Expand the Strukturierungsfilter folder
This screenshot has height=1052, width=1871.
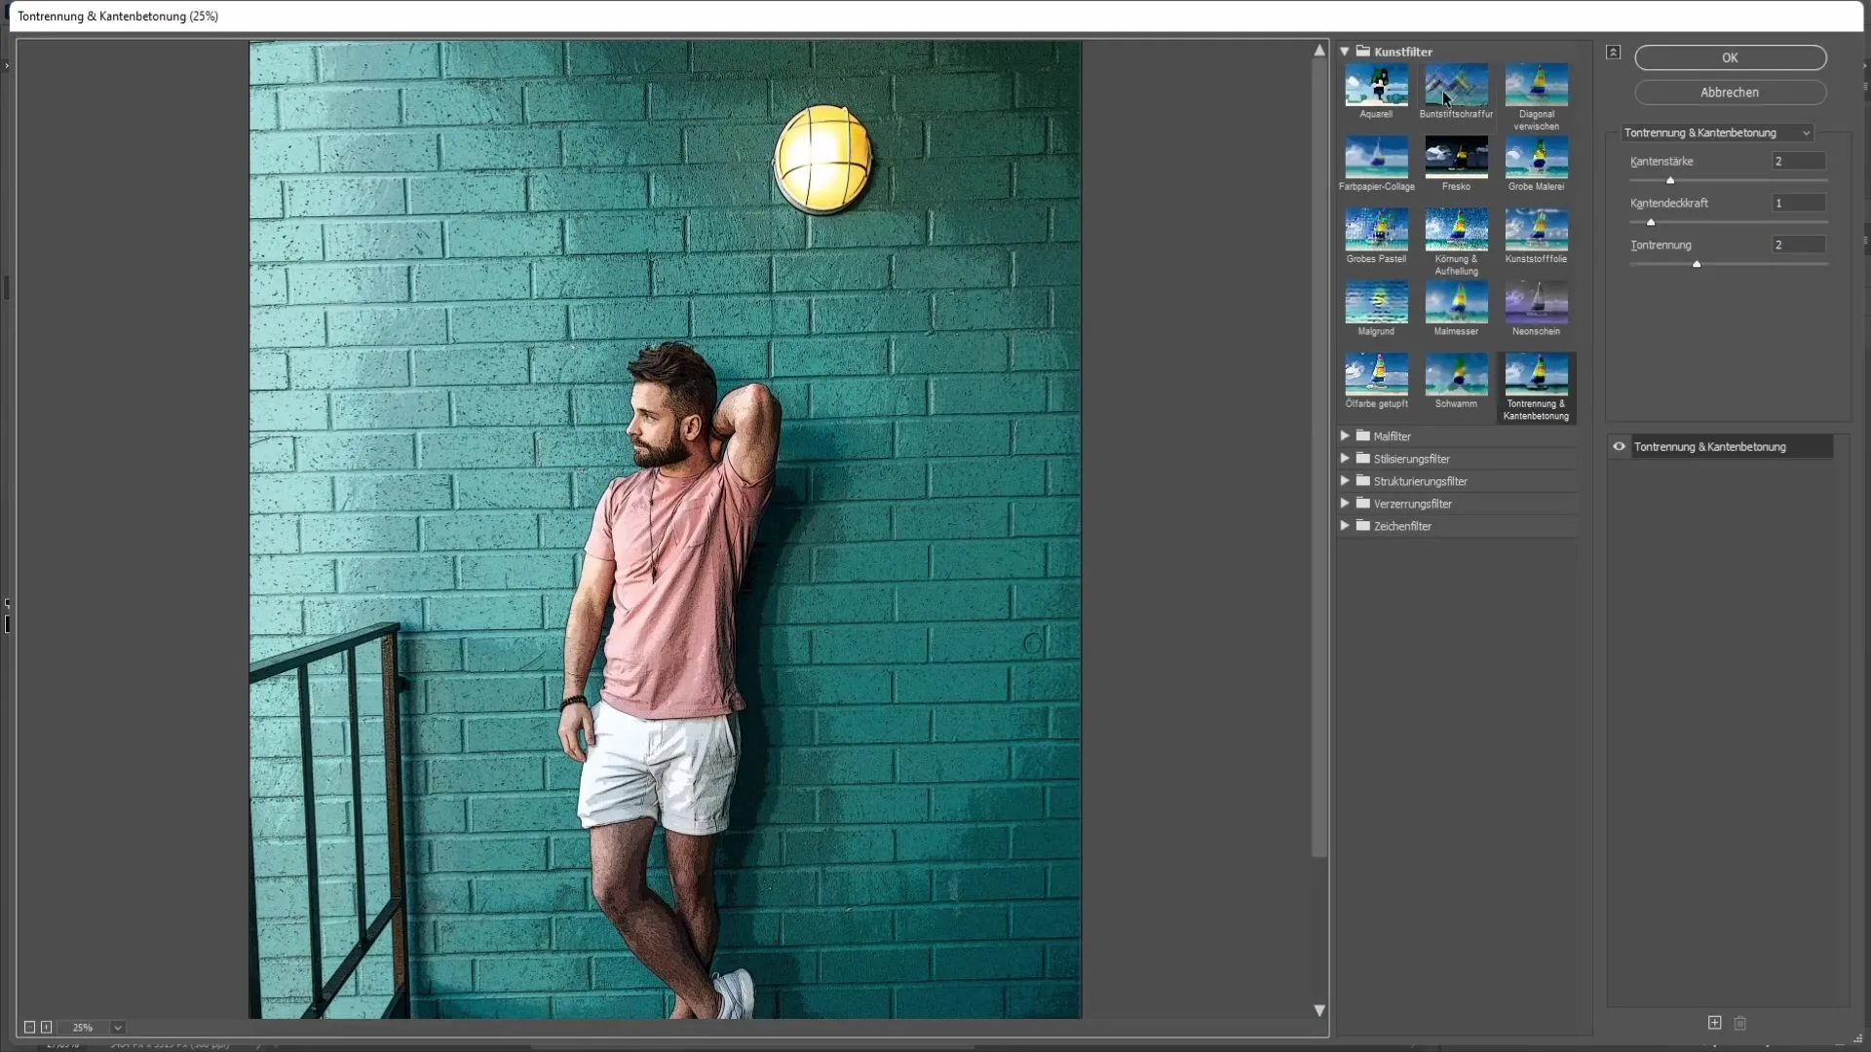tap(1345, 480)
